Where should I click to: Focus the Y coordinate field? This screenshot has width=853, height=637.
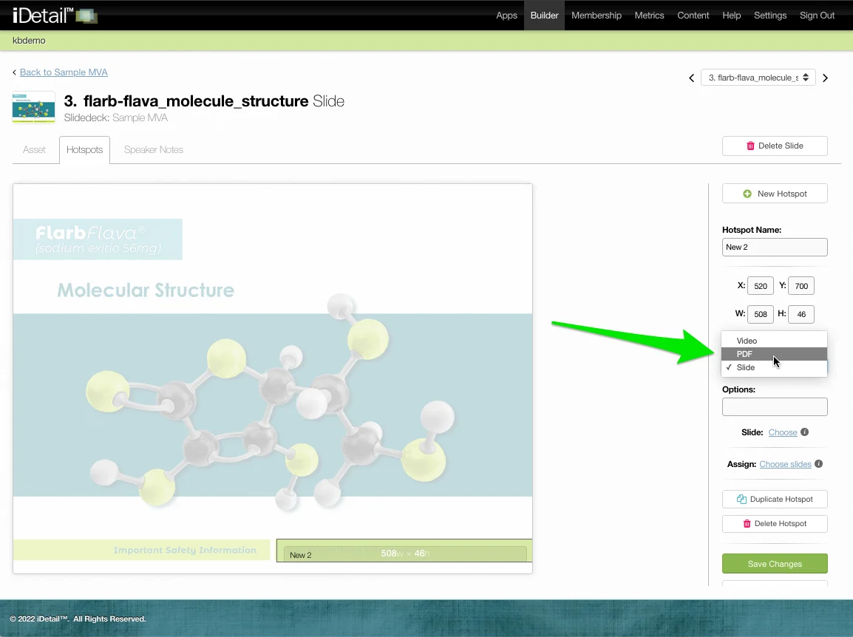point(801,285)
